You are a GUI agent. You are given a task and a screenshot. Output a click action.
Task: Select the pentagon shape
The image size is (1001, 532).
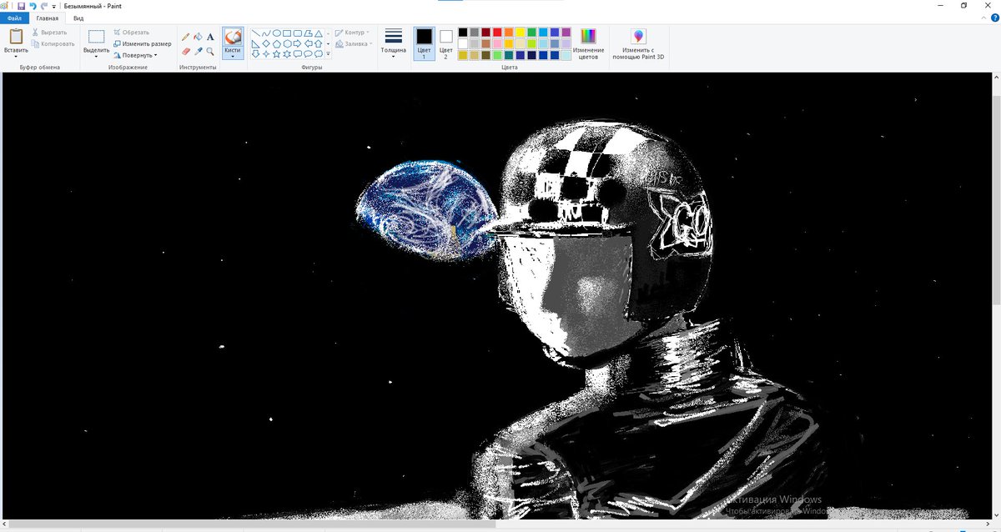(x=277, y=43)
